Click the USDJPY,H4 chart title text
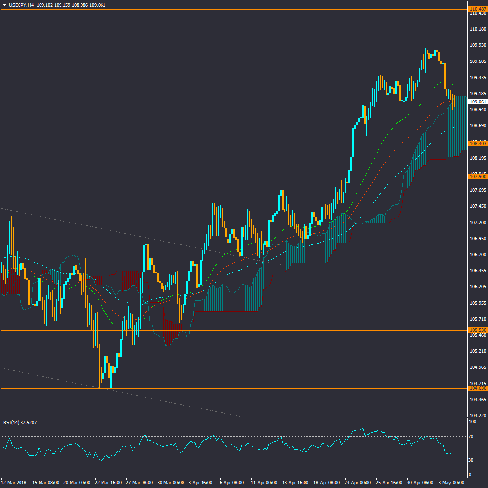This screenshot has height=488, width=488. click(21, 5)
